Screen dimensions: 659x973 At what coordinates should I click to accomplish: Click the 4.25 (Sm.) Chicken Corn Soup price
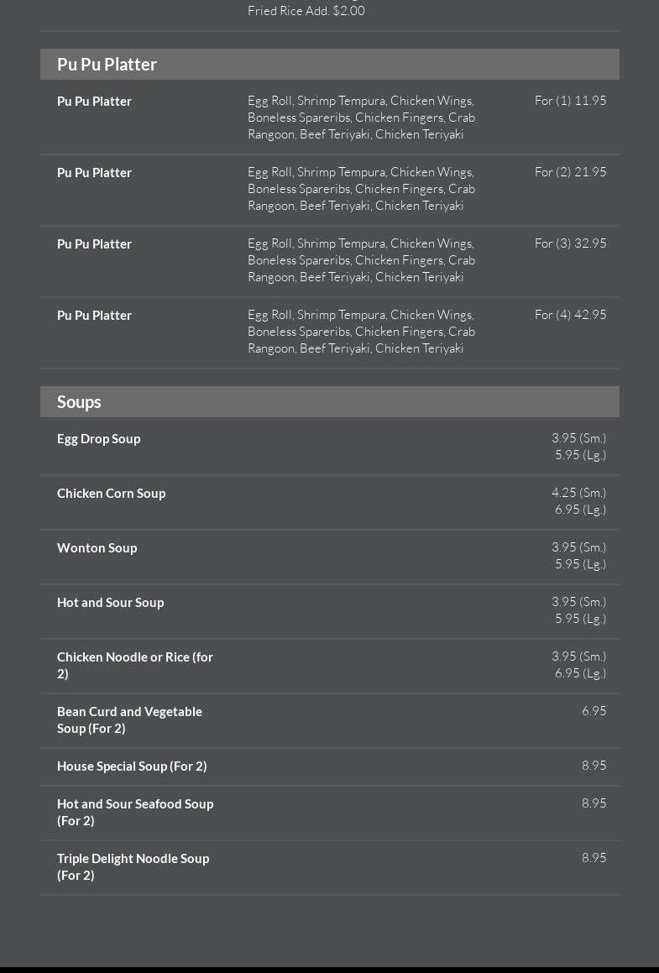click(x=578, y=493)
